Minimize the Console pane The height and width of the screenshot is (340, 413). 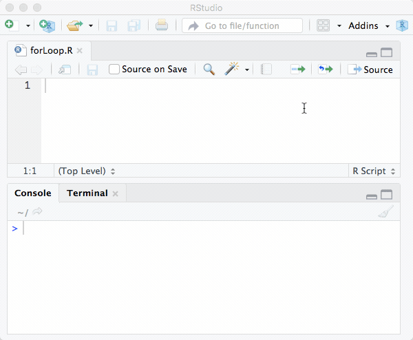(372, 196)
